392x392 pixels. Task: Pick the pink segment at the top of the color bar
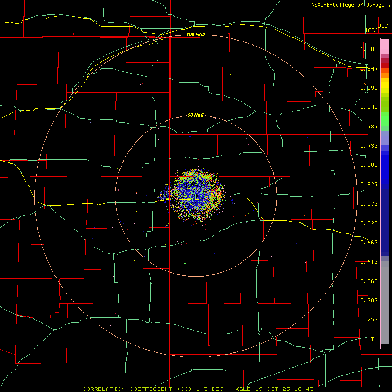click(385, 47)
